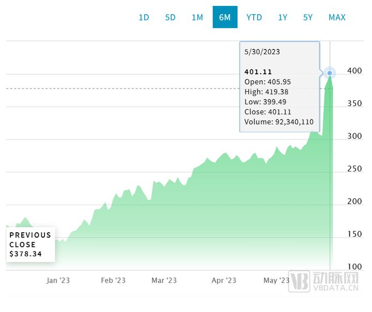
Task: Select the 1Y time range
Action: [283, 17]
